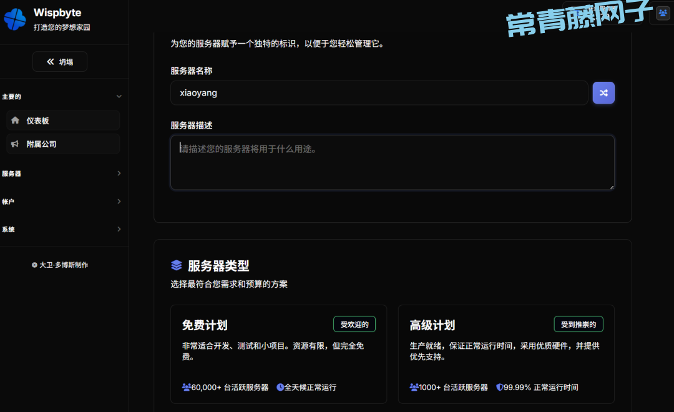Viewport: 674px width, 412px height.
Task: Select the 免费计划 plan card
Action: [x=278, y=353]
